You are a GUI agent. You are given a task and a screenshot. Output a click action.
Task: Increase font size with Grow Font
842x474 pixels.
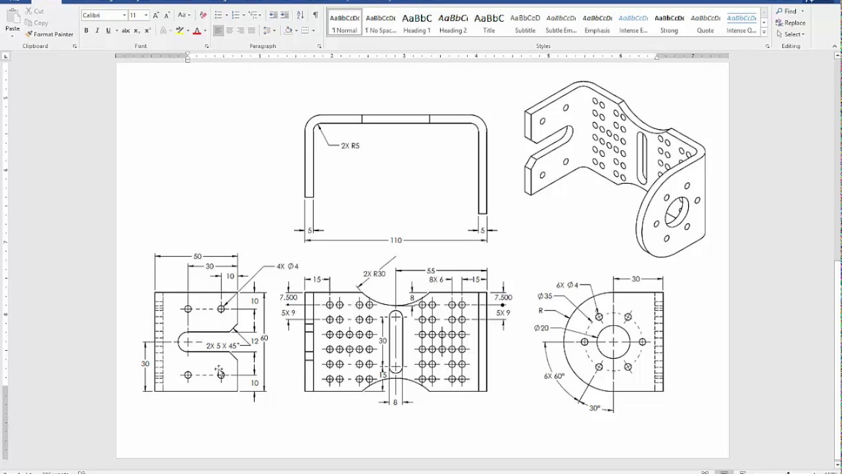[155, 15]
